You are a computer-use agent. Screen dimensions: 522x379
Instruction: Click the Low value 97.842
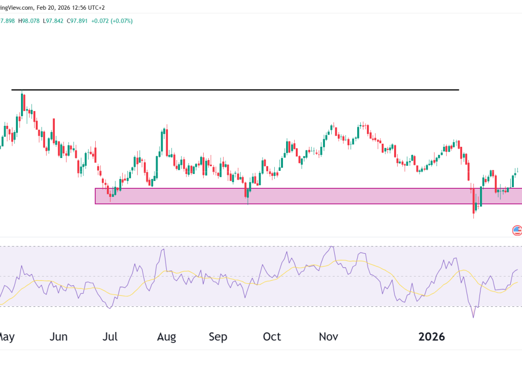pos(53,21)
